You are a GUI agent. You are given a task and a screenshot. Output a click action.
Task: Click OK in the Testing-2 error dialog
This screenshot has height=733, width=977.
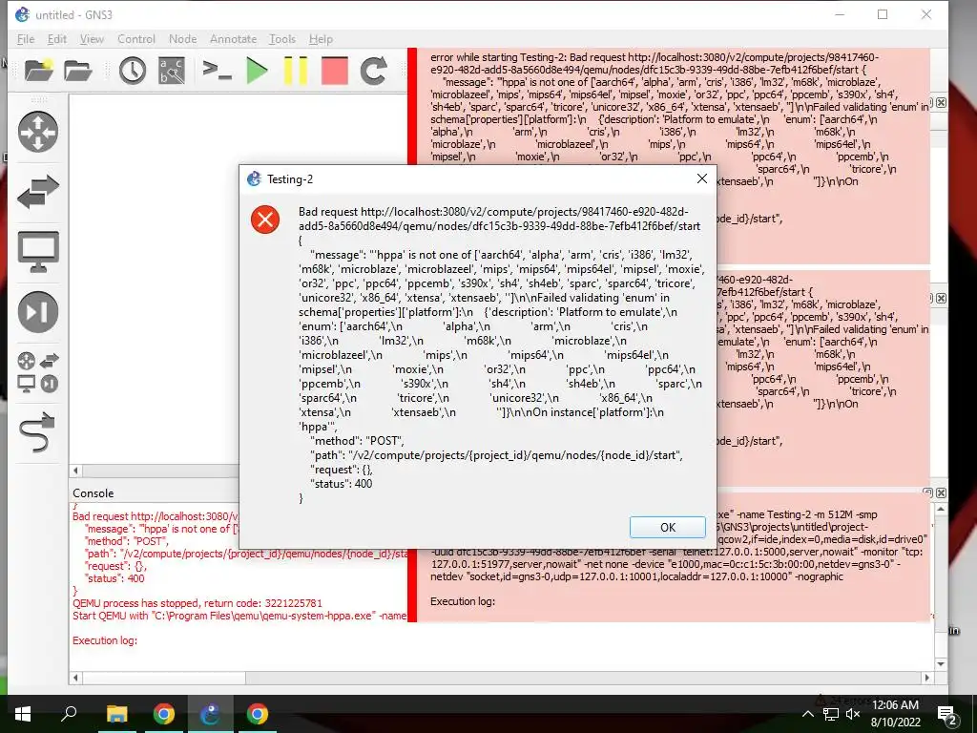point(667,527)
